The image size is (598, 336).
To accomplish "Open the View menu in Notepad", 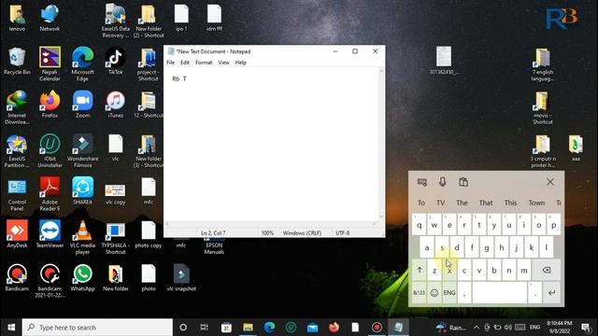I will point(224,63).
